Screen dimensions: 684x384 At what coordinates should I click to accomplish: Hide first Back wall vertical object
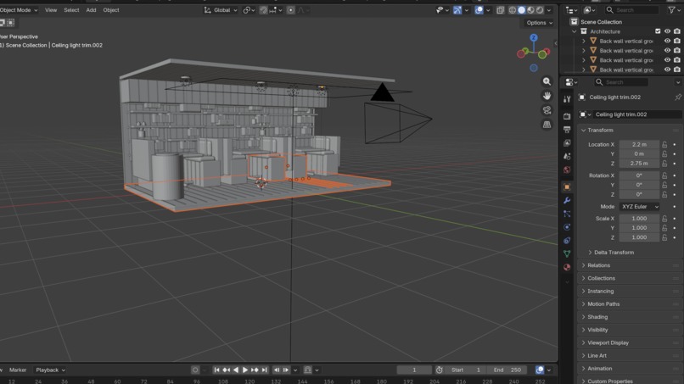tap(667, 41)
